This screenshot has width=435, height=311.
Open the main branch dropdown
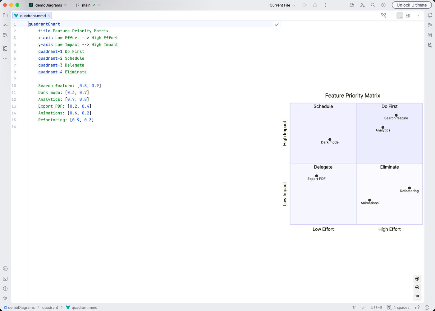point(86,5)
